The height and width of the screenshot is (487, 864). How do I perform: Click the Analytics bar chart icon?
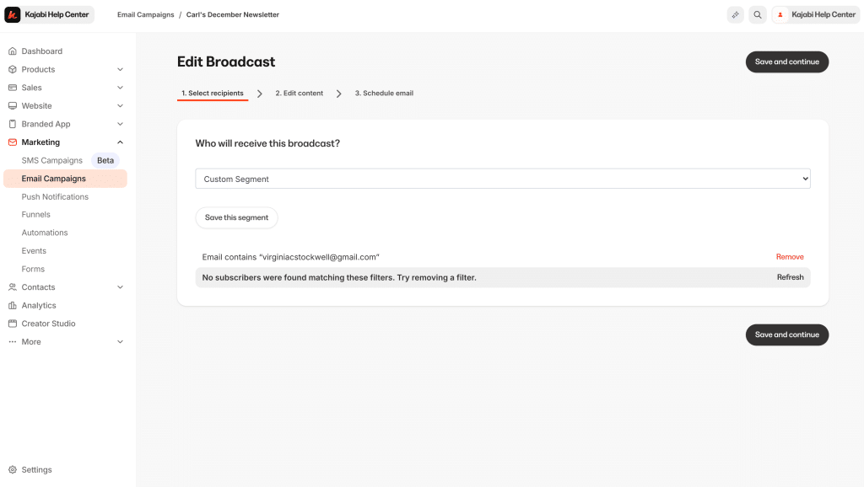[x=13, y=306]
